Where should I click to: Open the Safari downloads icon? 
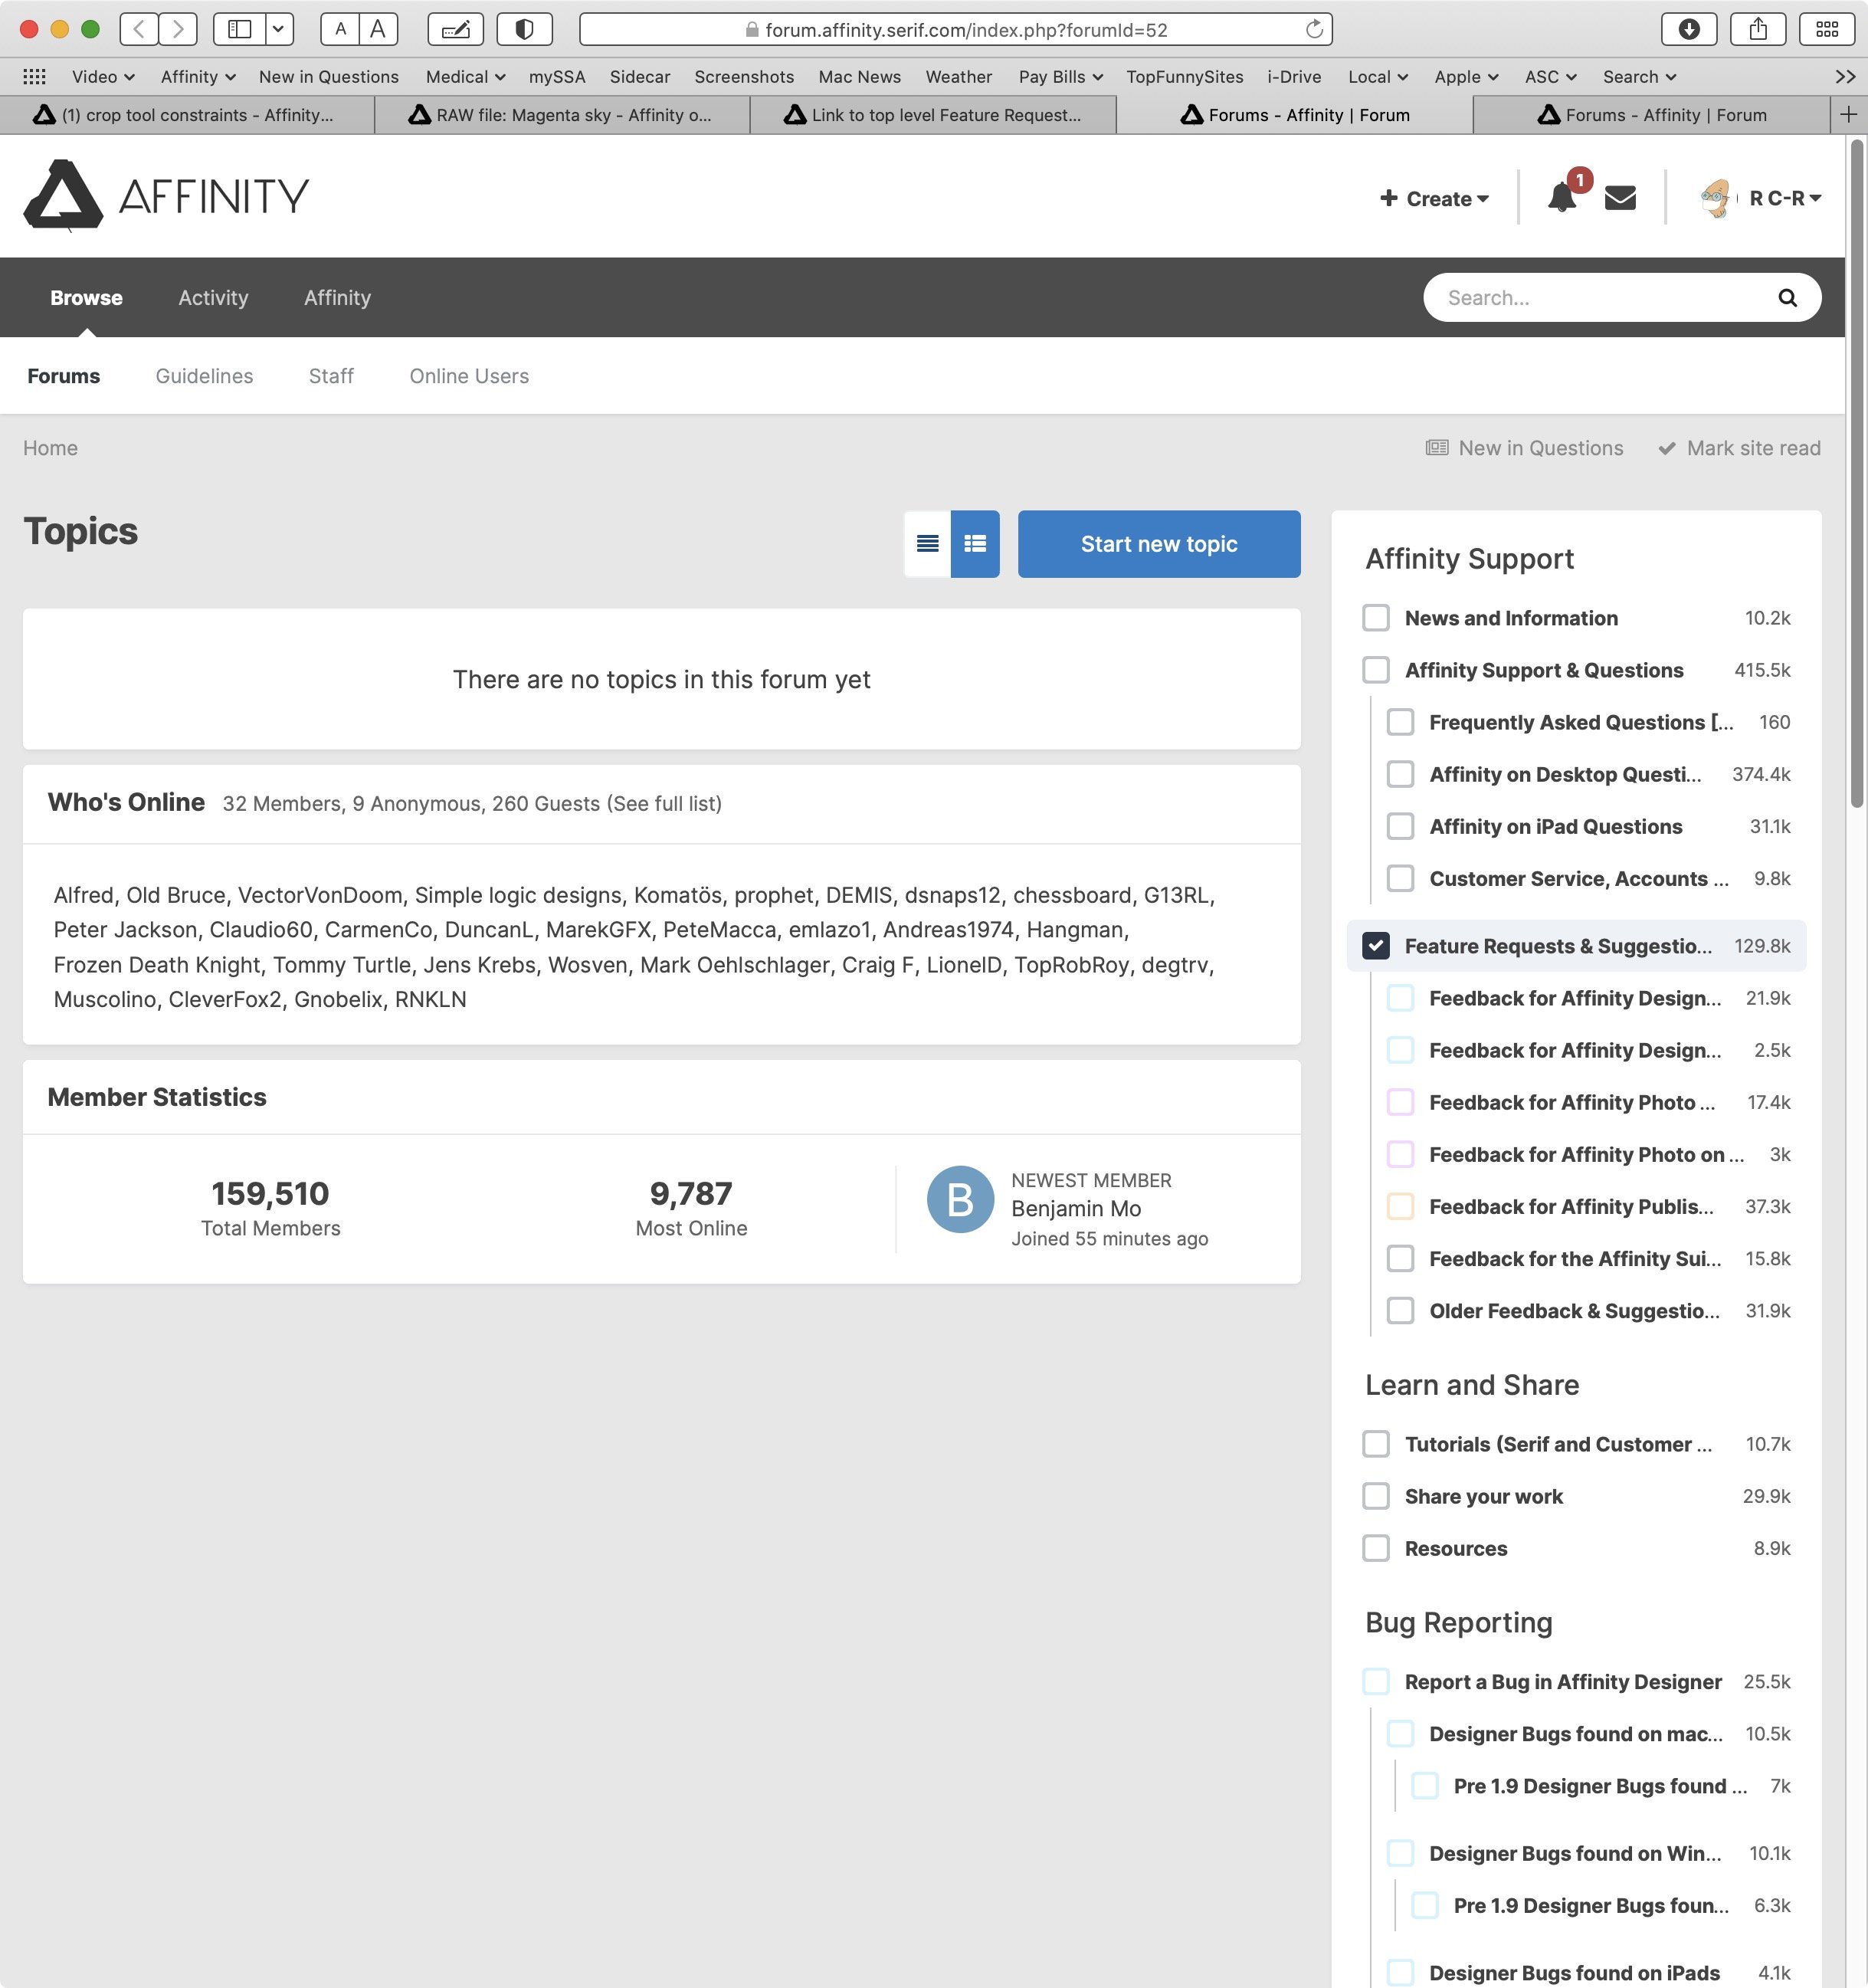tap(1689, 29)
